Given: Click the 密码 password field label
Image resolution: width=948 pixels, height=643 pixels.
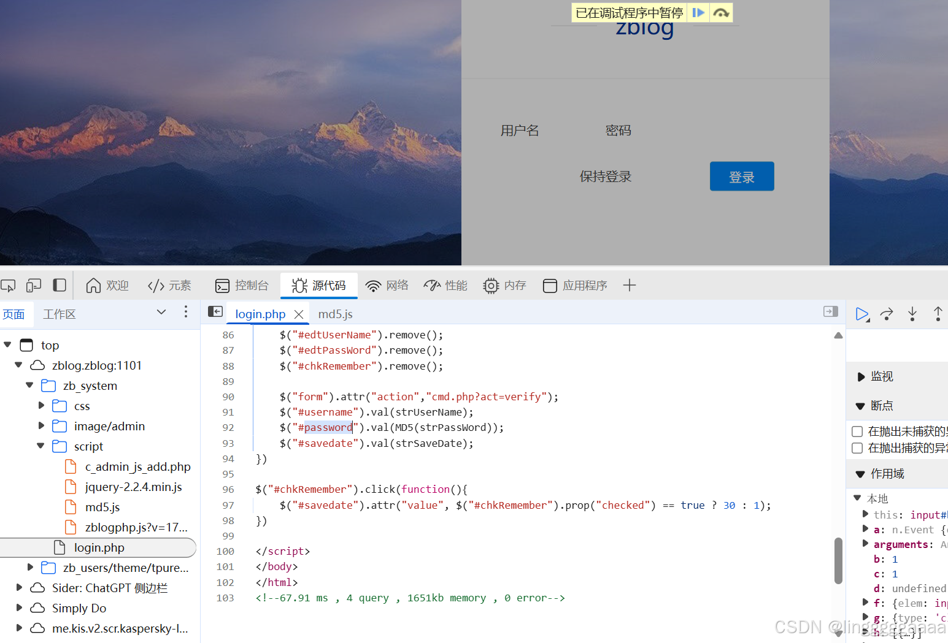Looking at the screenshot, I should [x=618, y=131].
